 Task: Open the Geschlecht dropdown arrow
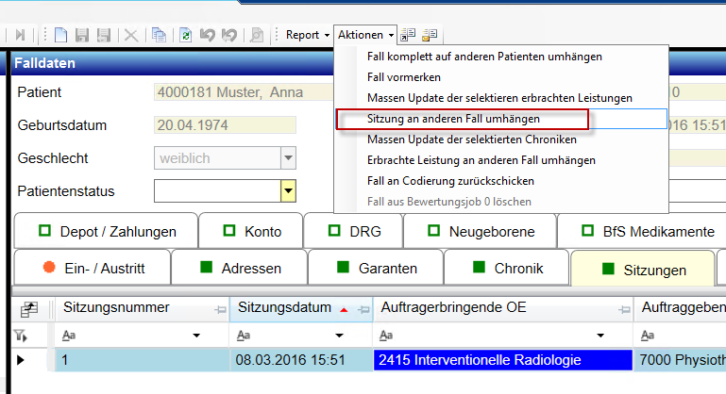288,158
